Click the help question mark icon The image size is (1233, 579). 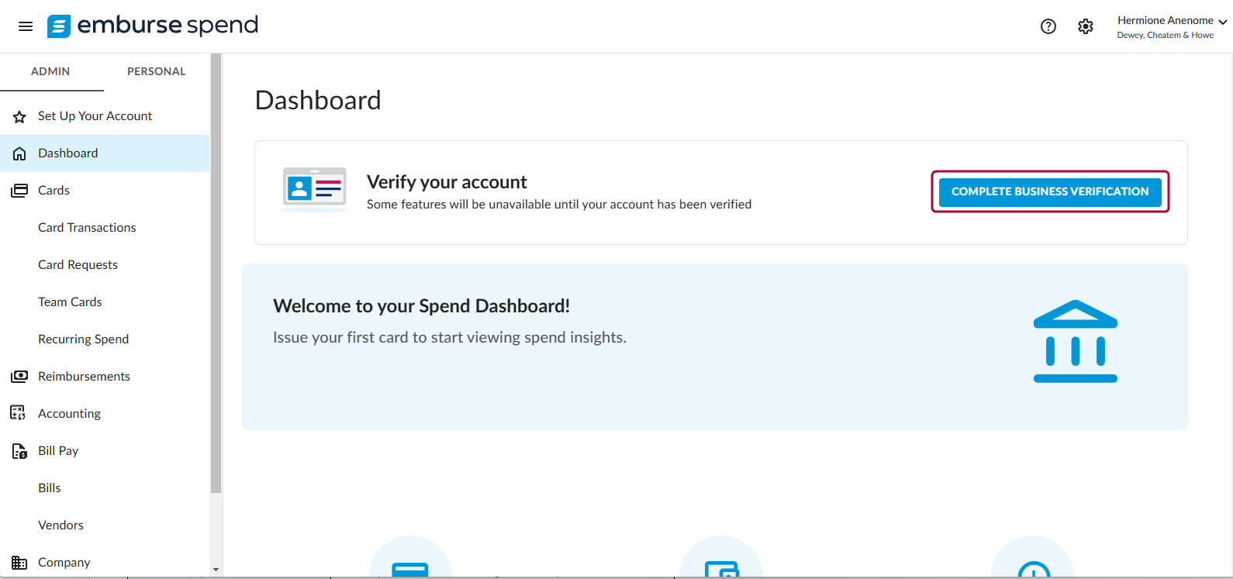pyautogui.click(x=1048, y=26)
